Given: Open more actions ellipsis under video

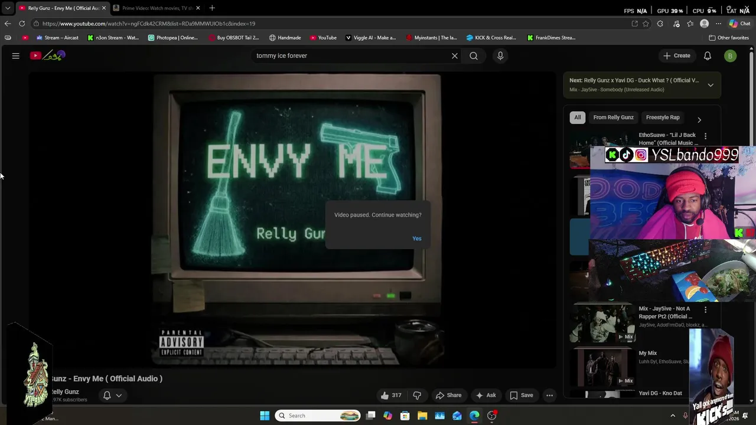Looking at the screenshot, I should point(550,395).
